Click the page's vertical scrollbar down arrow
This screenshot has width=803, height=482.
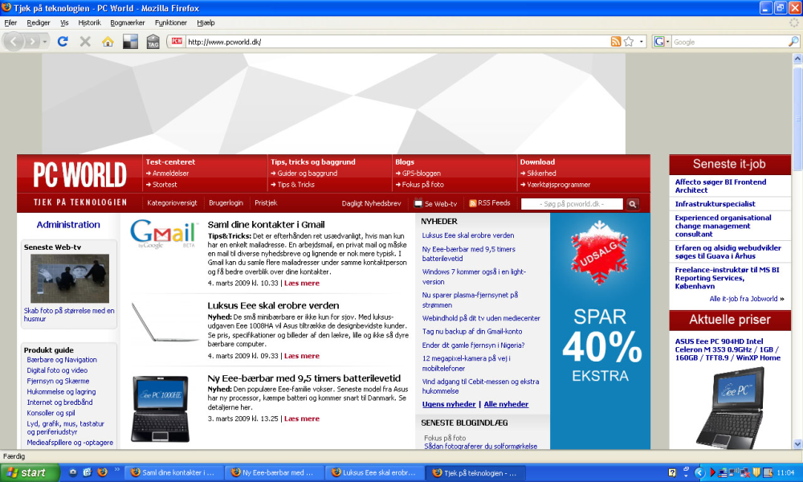click(797, 444)
